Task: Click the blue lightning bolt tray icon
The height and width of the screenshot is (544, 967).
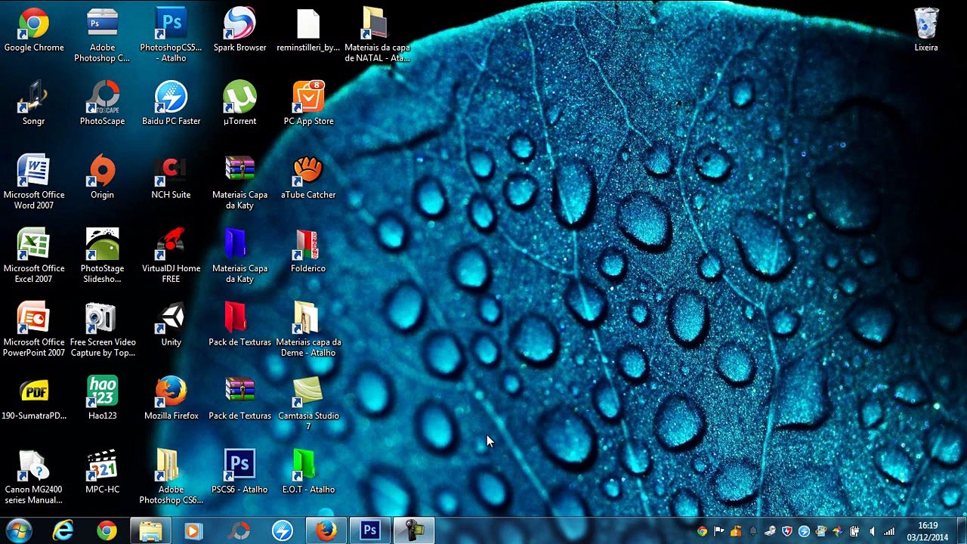Action: (x=804, y=531)
